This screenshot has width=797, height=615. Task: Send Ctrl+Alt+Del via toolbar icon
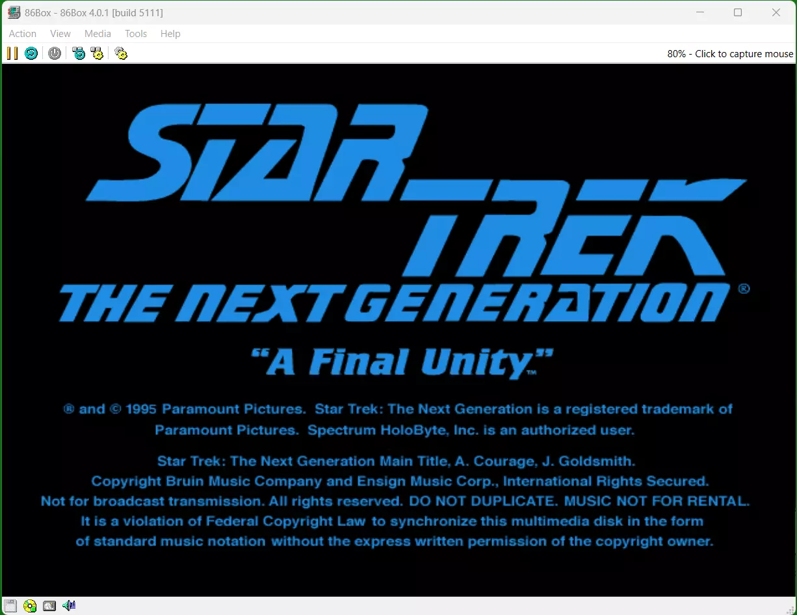(79, 53)
